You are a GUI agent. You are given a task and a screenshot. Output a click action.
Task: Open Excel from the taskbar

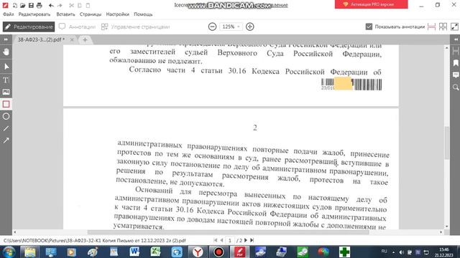[x=155, y=252]
